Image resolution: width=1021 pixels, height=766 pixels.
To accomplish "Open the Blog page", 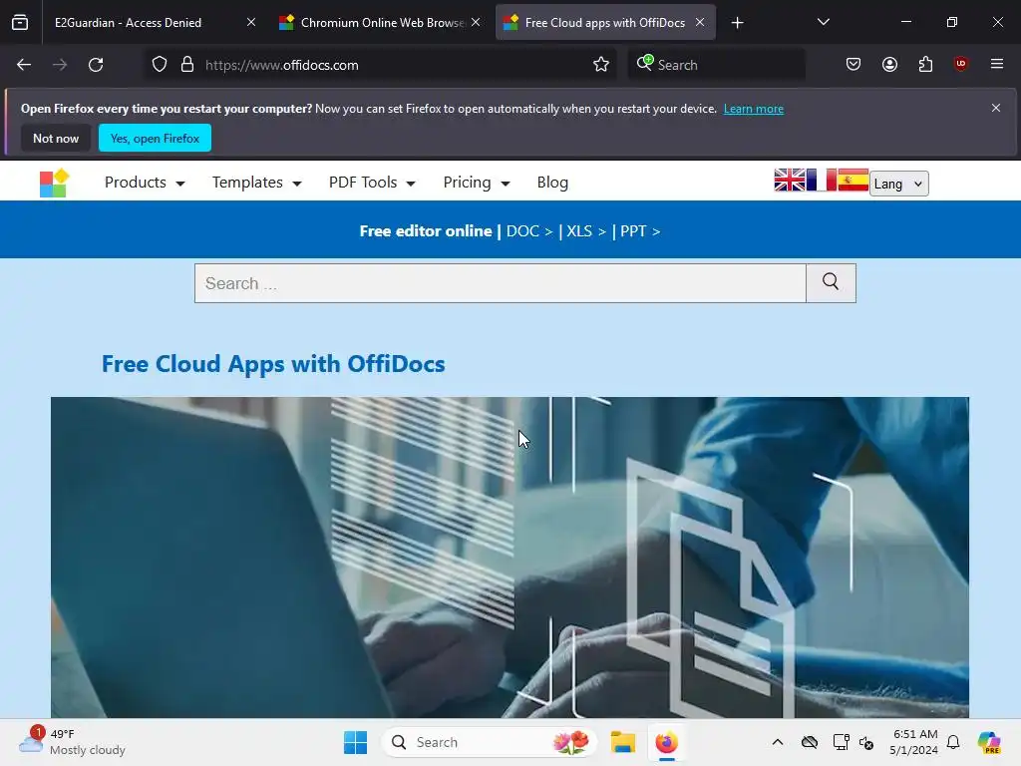I will (x=552, y=183).
